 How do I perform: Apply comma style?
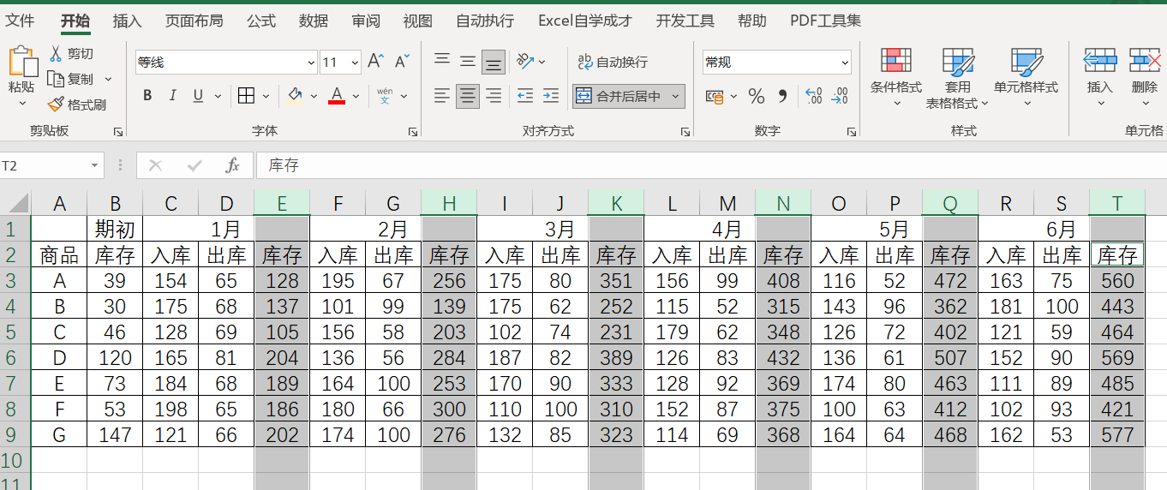[781, 96]
